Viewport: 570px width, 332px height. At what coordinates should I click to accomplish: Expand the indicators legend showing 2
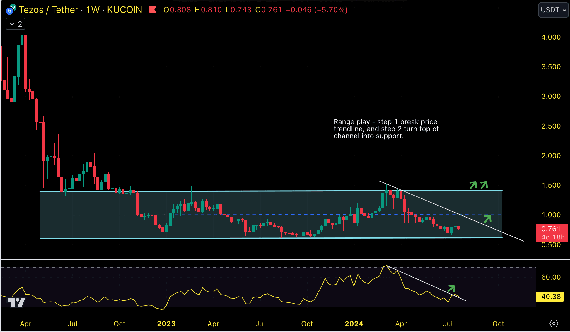click(x=16, y=24)
